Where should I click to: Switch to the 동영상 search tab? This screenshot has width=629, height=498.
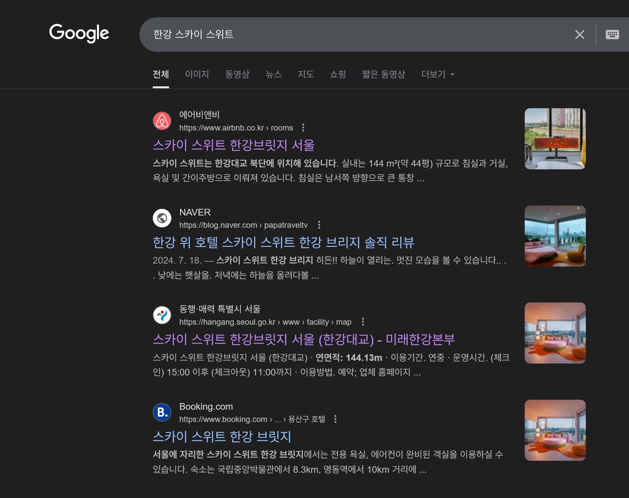point(237,74)
